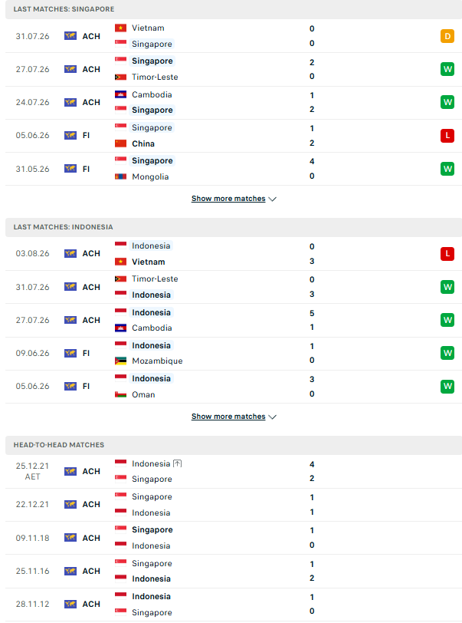Screen dimensions: 462x623
Task: Click the Oman flag icon
Action: click(120, 394)
